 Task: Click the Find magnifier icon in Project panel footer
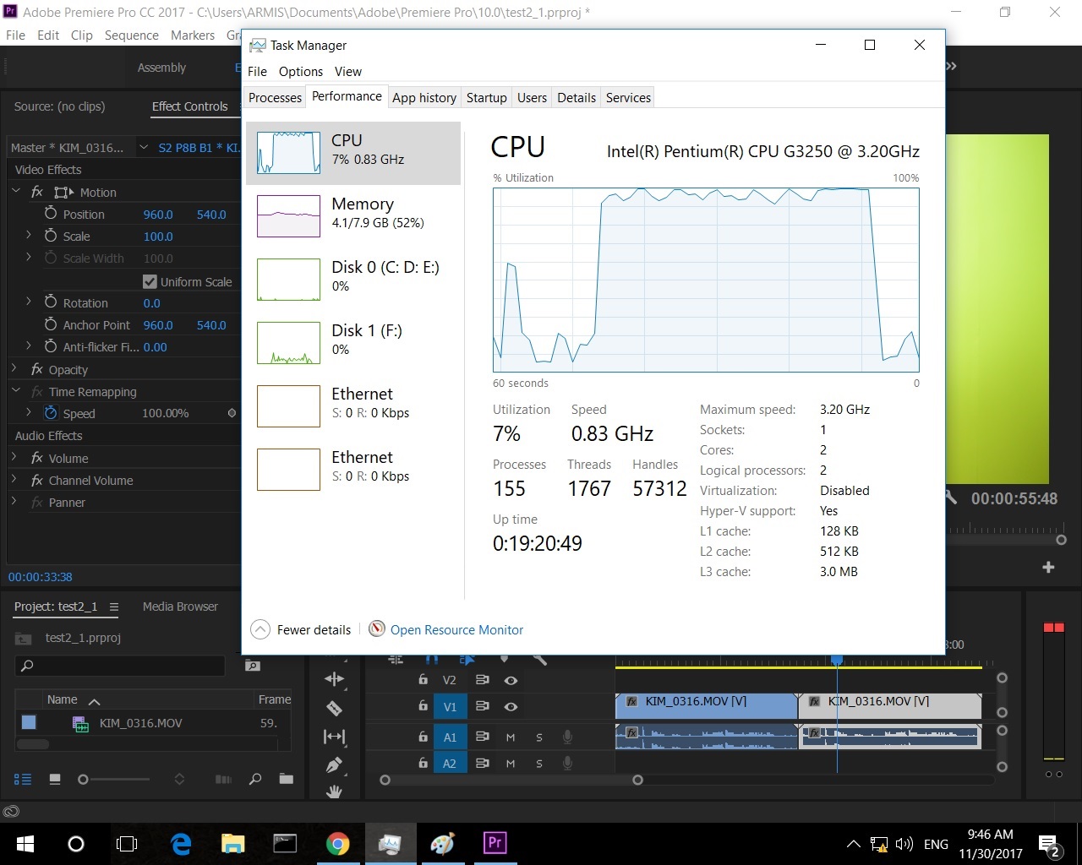255,779
